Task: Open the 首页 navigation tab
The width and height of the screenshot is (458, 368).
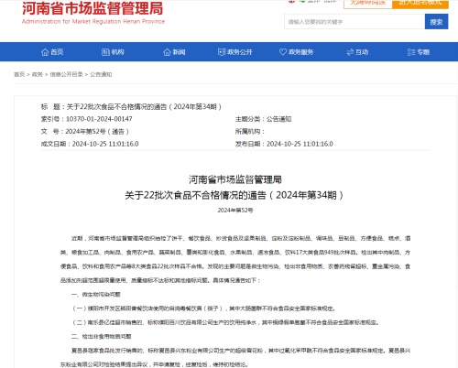Action: (x=52, y=52)
